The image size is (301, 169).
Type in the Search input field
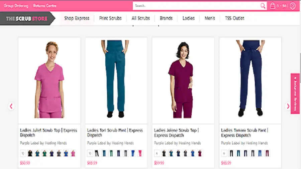pos(196,6)
